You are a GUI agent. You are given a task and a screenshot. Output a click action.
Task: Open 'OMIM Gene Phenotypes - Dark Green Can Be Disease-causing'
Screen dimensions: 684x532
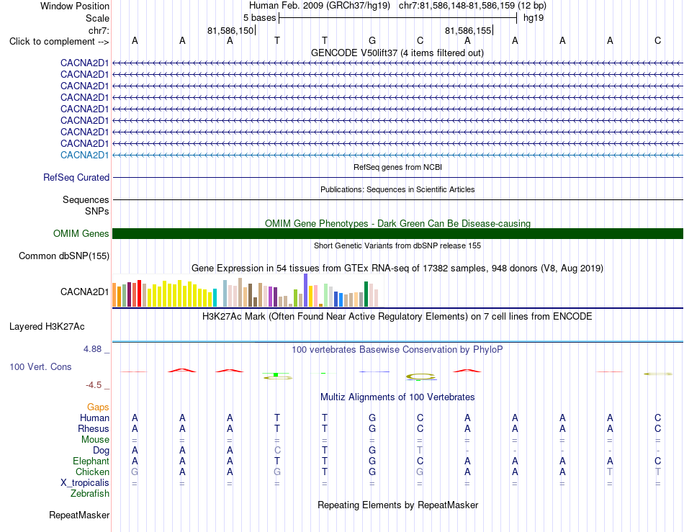click(397, 223)
